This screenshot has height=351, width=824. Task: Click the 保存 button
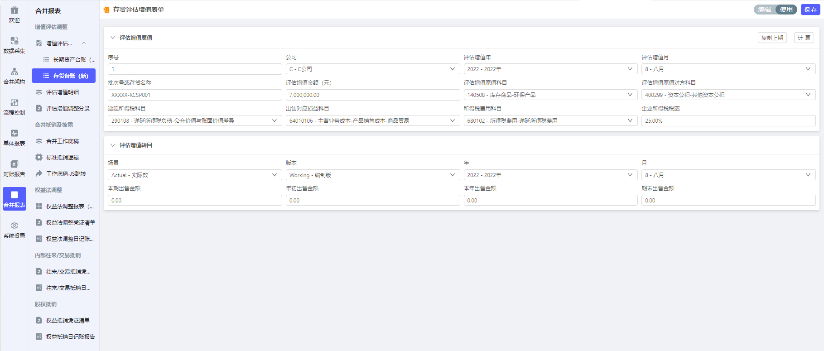point(810,10)
